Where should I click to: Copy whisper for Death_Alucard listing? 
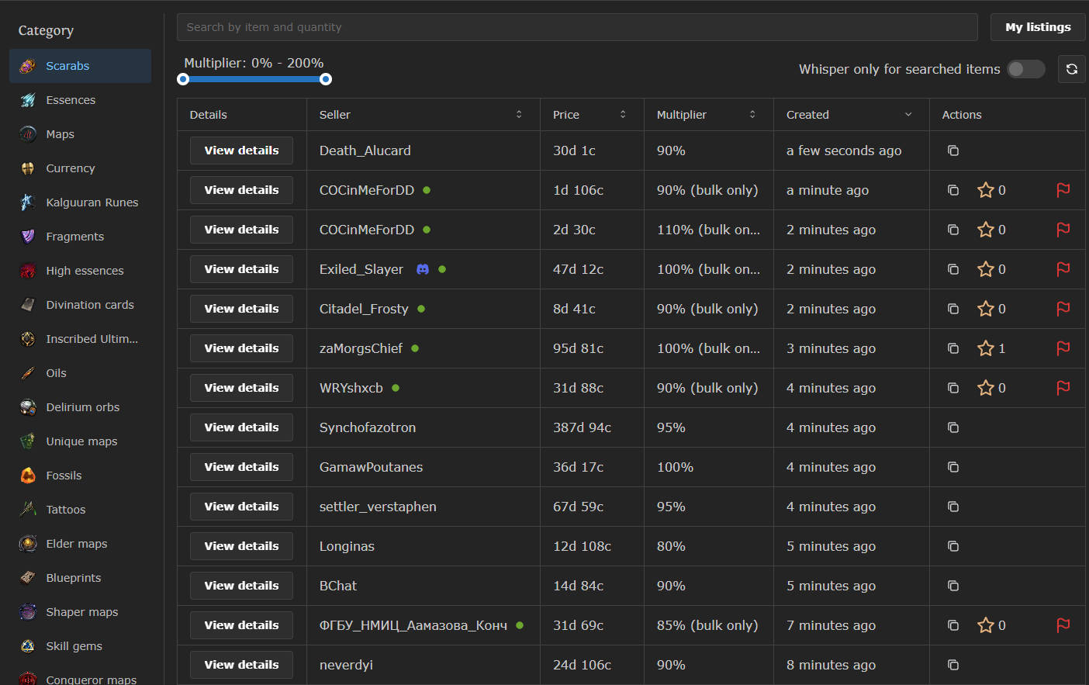coord(953,150)
